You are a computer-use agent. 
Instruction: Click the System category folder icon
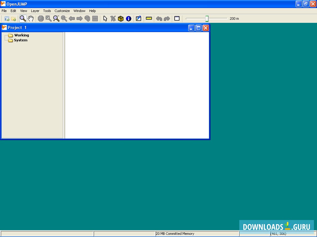pyautogui.click(x=11, y=40)
